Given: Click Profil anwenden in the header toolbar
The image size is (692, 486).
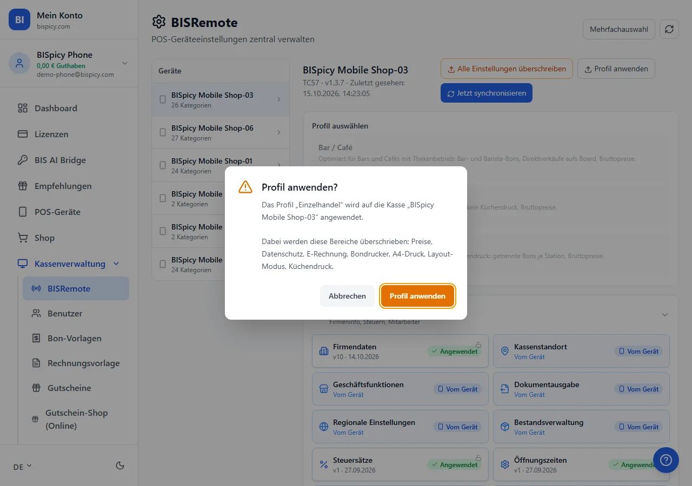Looking at the screenshot, I should click(616, 69).
